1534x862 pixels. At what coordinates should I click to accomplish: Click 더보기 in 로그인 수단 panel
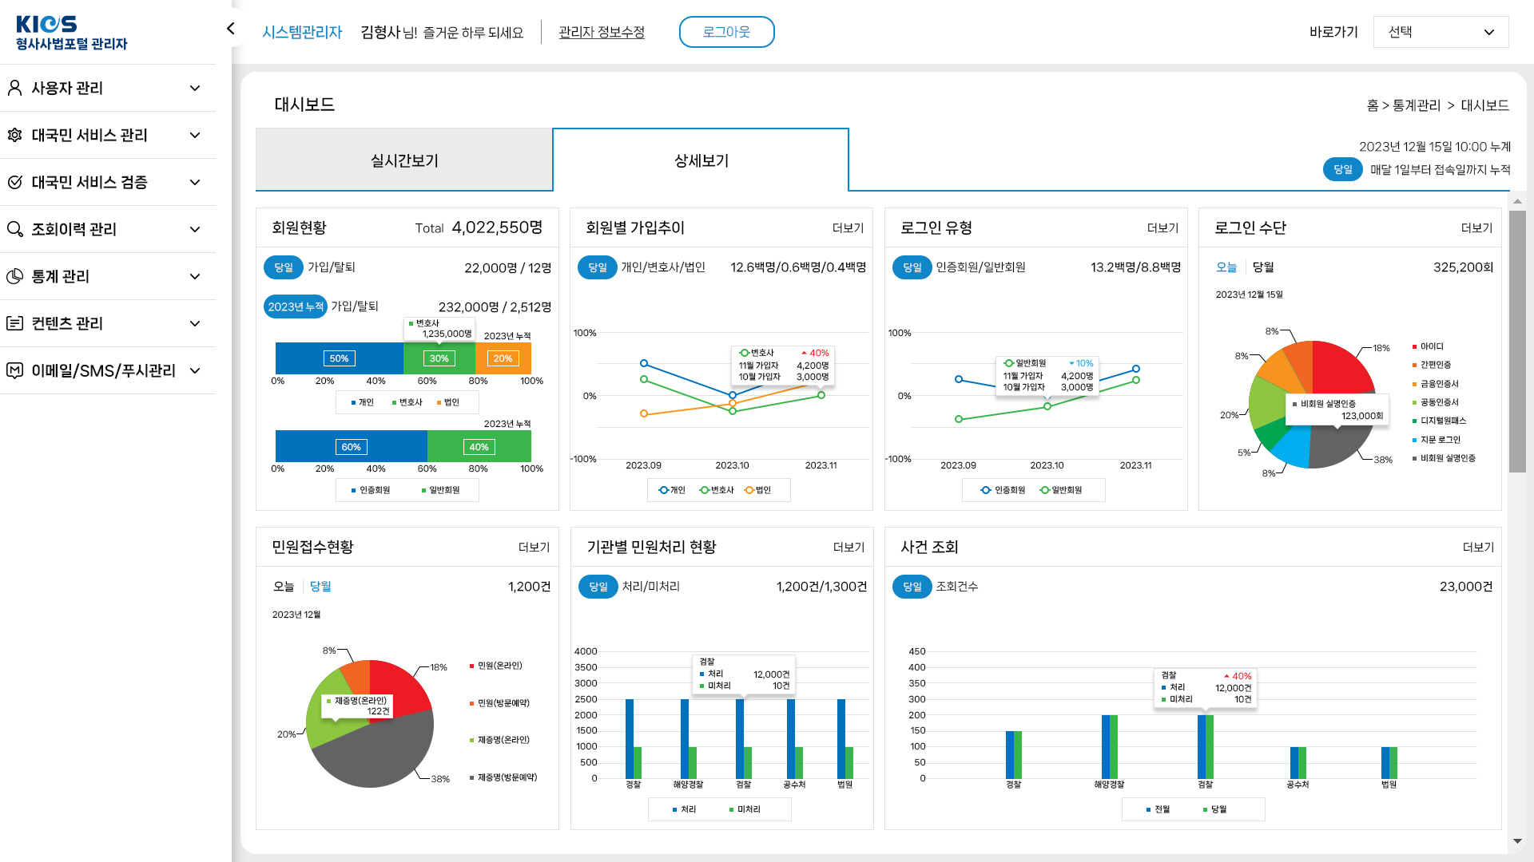1476,228
